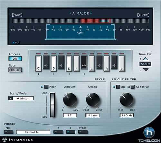The height and width of the screenshot is (143, 161).
Task: Toggle Process ON button
Action: (x=15, y=59)
